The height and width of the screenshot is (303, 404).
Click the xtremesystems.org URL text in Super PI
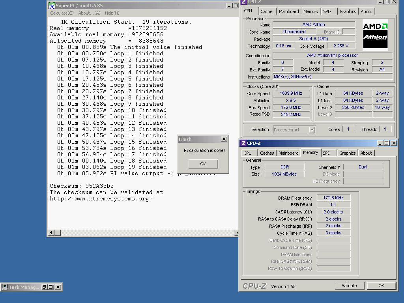click(101, 199)
